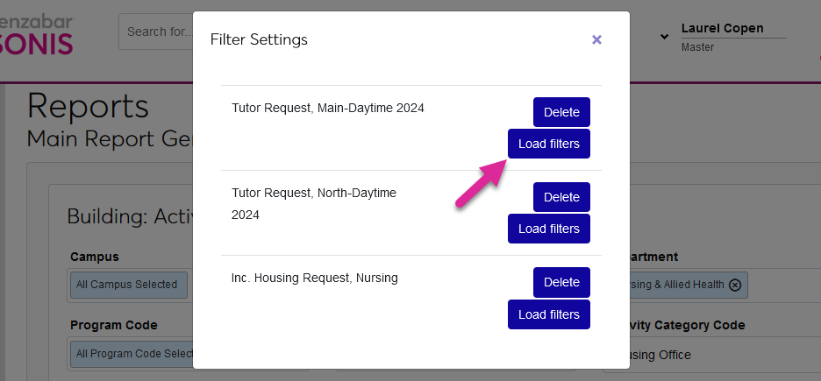This screenshot has width=821, height=381.
Task: Delete the Tutor Request, North-Daytime 2024 filter
Action: (561, 197)
